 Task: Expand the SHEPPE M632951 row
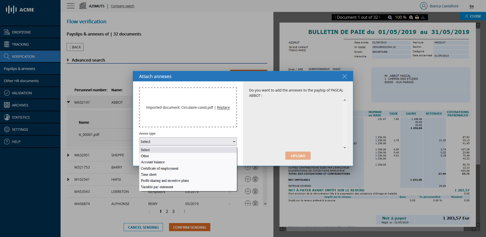(68, 155)
